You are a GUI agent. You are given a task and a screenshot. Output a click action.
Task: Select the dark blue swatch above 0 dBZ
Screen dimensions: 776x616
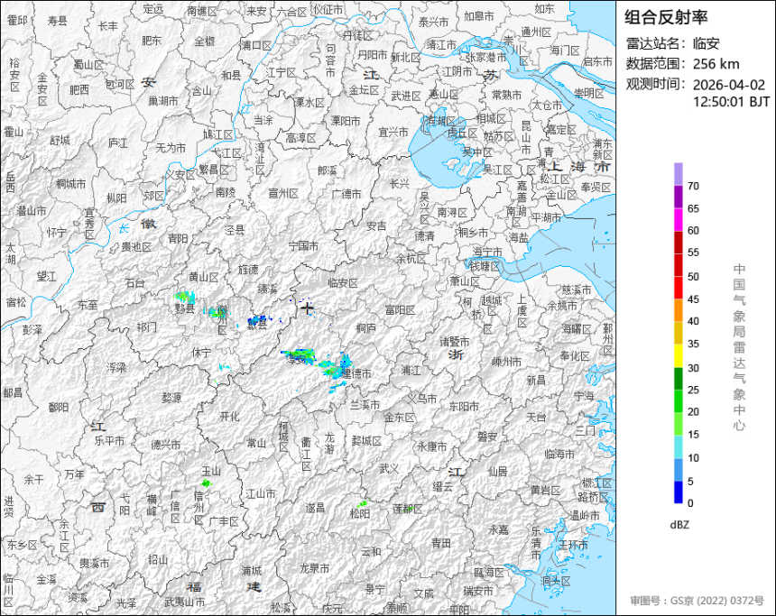coord(678,492)
